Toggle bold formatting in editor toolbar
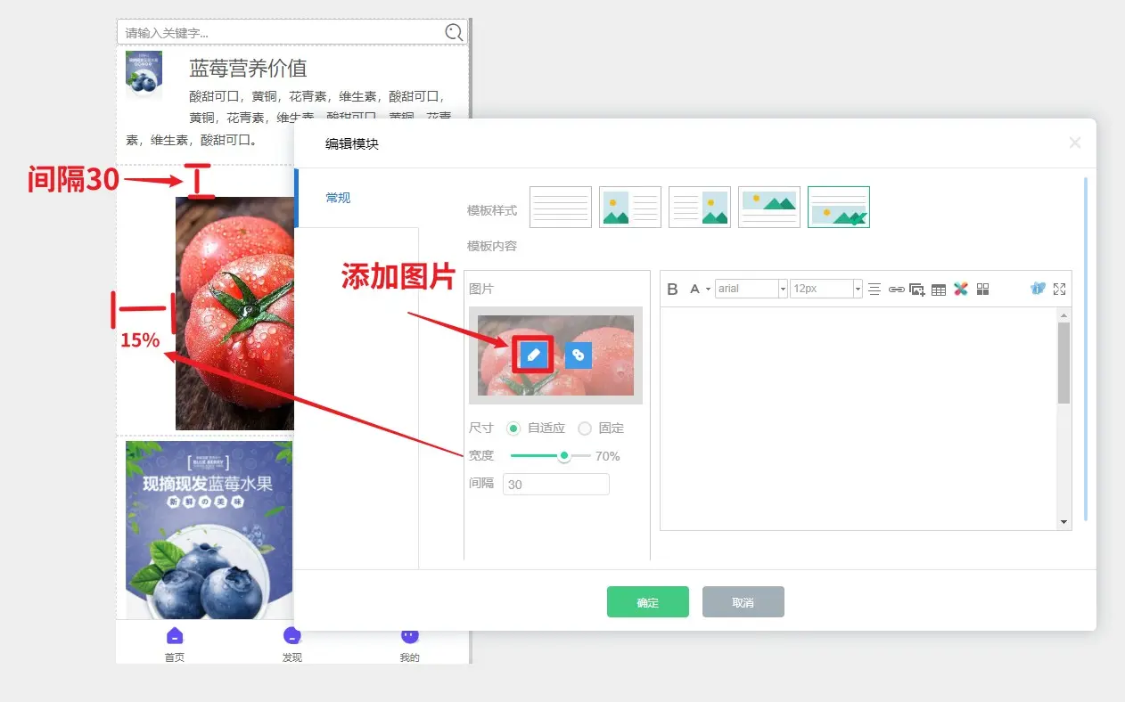 (673, 290)
